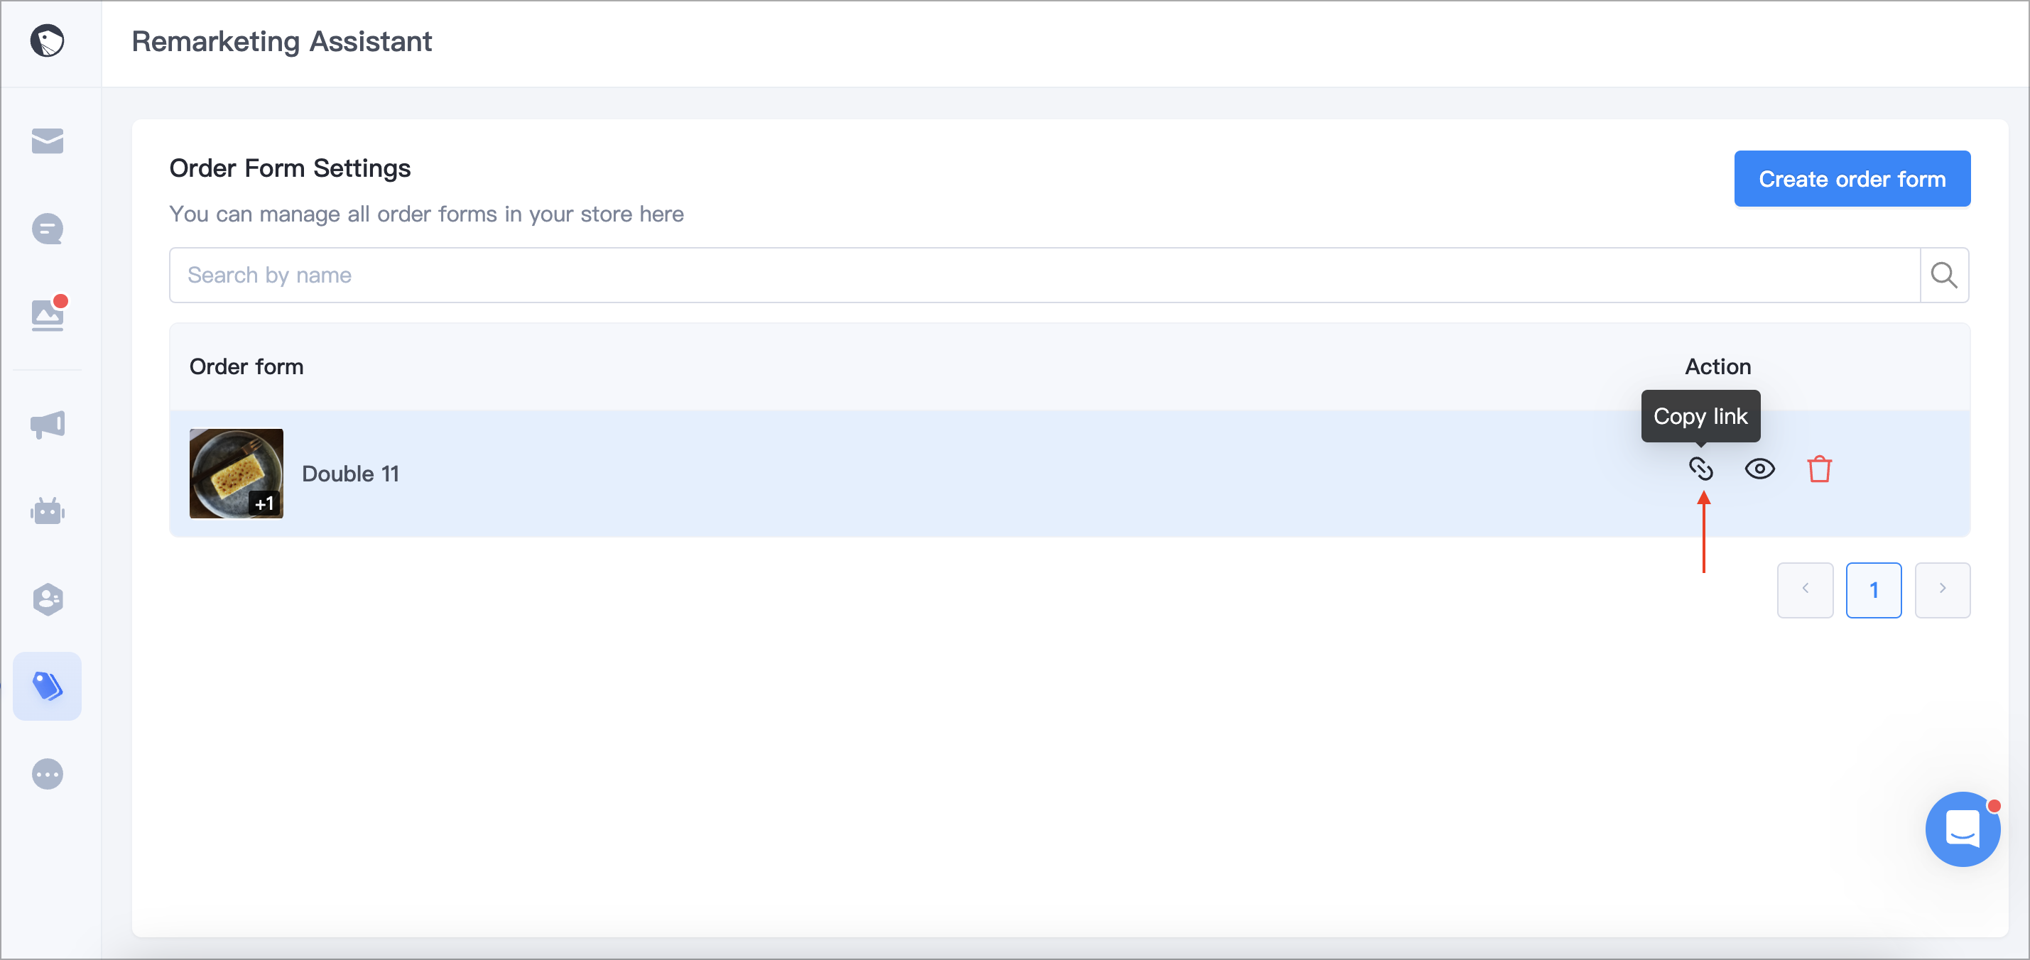Viewport: 2030px width, 960px height.
Task: Click the Order form column header
Action: tap(246, 367)
